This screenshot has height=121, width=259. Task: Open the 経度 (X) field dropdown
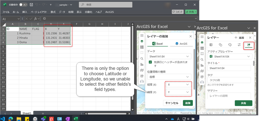[x=178, y=85]
